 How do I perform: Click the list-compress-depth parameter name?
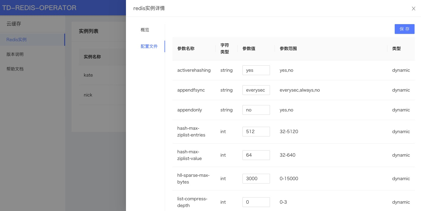192,202
